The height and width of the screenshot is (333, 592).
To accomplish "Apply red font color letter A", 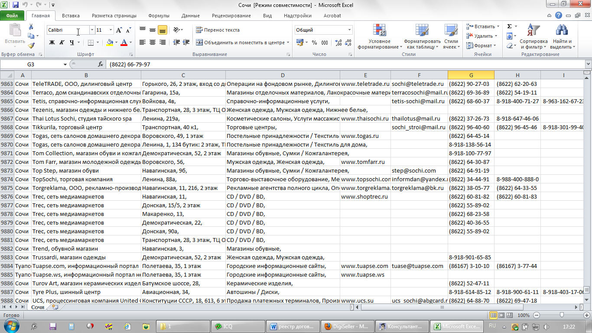I will tap(124, 42).
